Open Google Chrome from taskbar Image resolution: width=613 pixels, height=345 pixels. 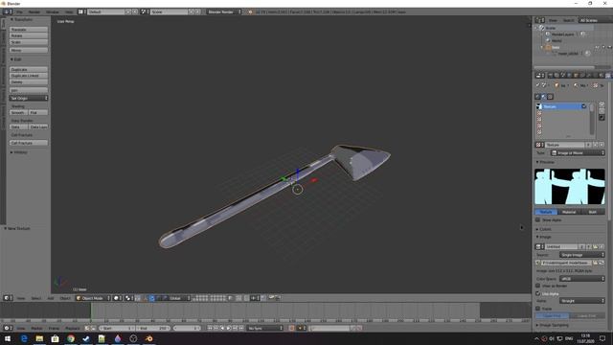(71, 338)
